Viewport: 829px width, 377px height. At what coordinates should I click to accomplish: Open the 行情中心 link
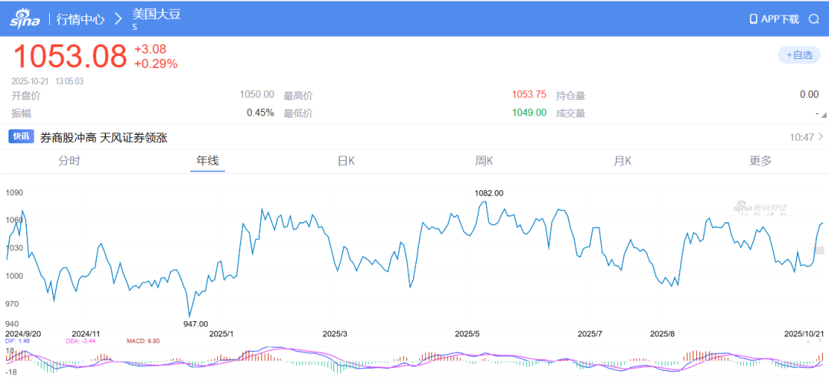[x=81, y=19]
